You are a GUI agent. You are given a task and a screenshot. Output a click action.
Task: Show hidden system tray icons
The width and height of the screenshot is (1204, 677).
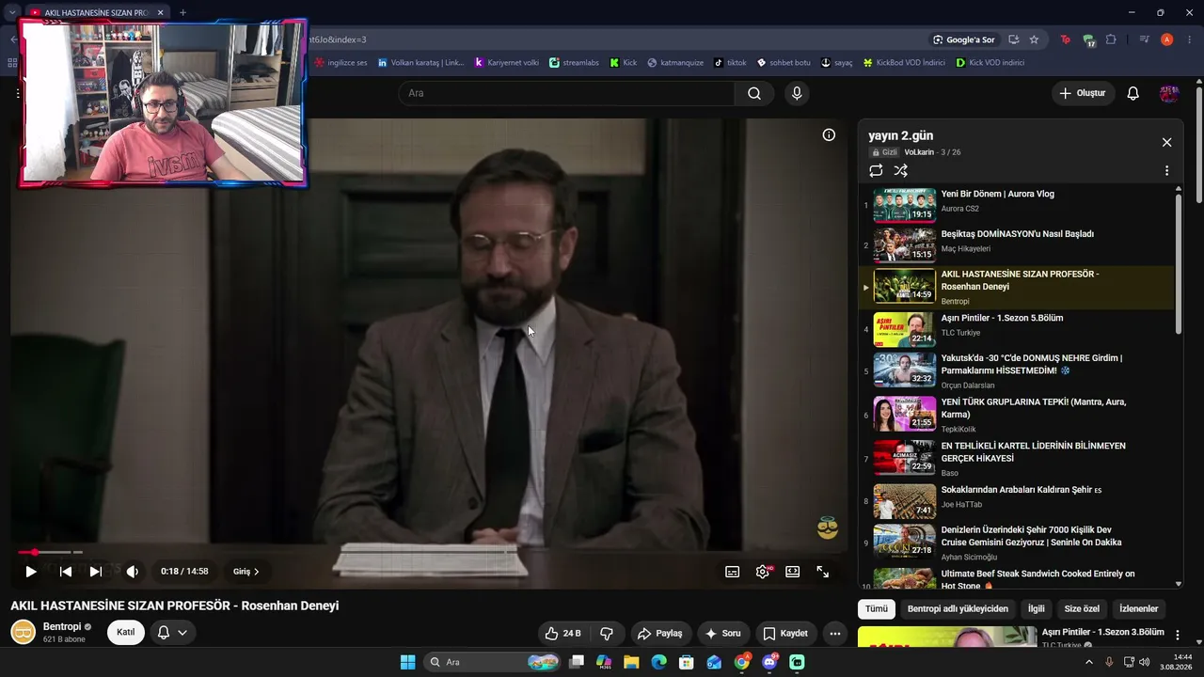(1089, 662)
